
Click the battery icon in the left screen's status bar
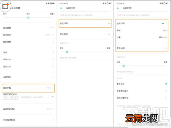pyautogui.click(x=53, y=3)
